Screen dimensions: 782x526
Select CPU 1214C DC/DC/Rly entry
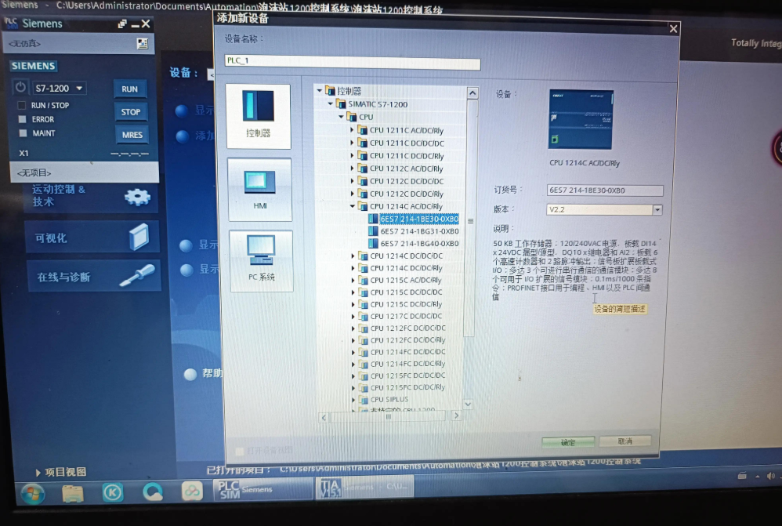pos(407,268)
